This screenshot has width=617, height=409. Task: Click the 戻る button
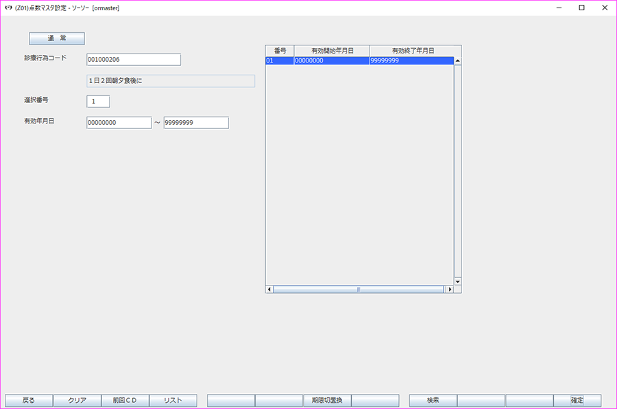pos(29,400)
